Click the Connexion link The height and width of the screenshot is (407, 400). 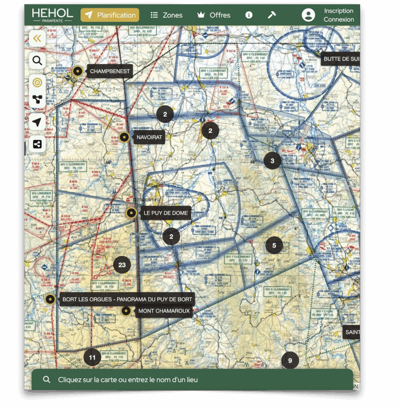coord(339,19)
